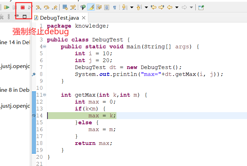This screenshot has width=247, height=166.
Task: Click 'public class DebugTest {' line
Action: click(x=88, y=40)
